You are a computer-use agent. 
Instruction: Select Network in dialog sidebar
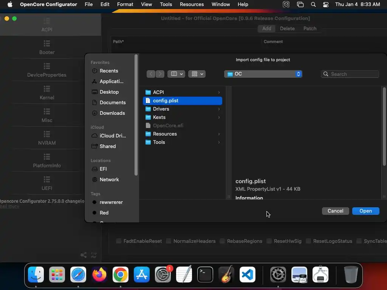point(108,179)
